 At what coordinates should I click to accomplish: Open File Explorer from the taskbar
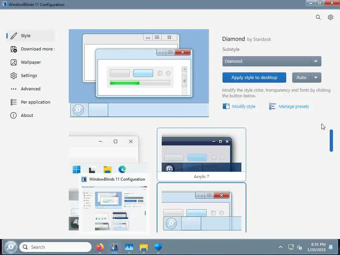143,247
